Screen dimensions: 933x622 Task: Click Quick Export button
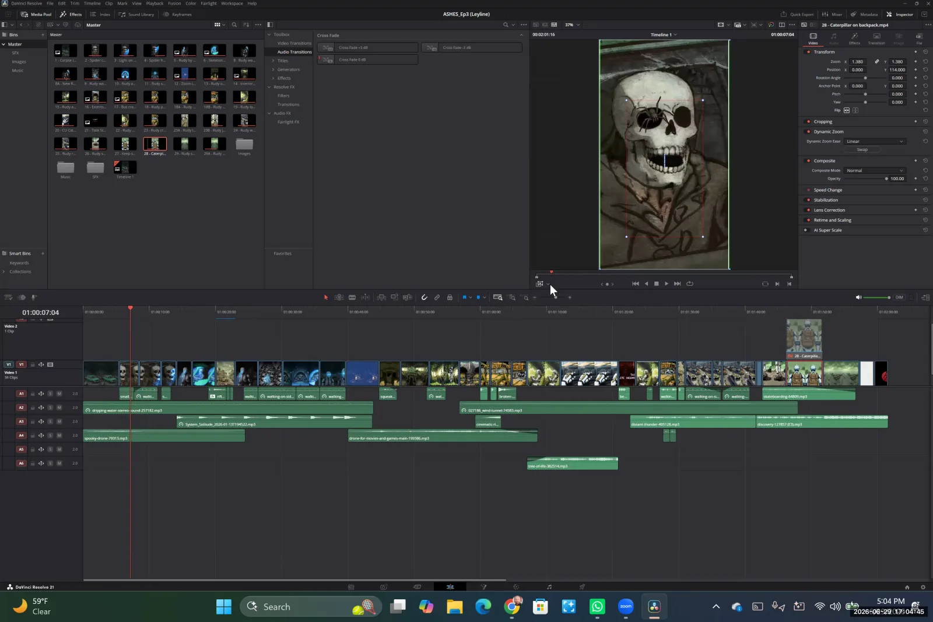coord(797,15)
